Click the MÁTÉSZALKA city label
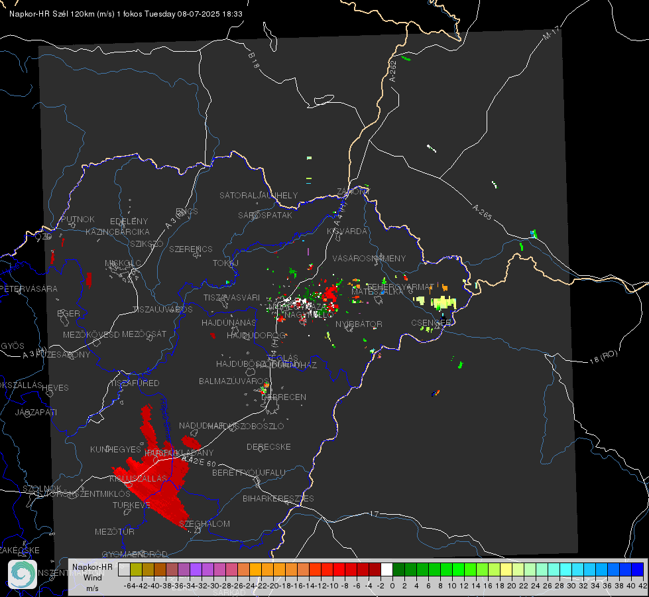 coord(377,292)
